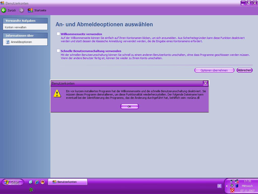Click Verwandte Aufgaben panel header

coord(25,21)
